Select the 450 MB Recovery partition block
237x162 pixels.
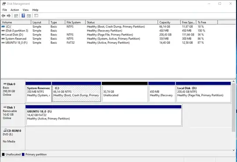point(162,92)
